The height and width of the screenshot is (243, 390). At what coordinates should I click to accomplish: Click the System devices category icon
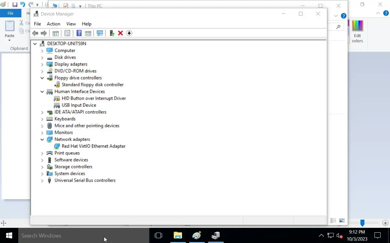tap(50, 173)
